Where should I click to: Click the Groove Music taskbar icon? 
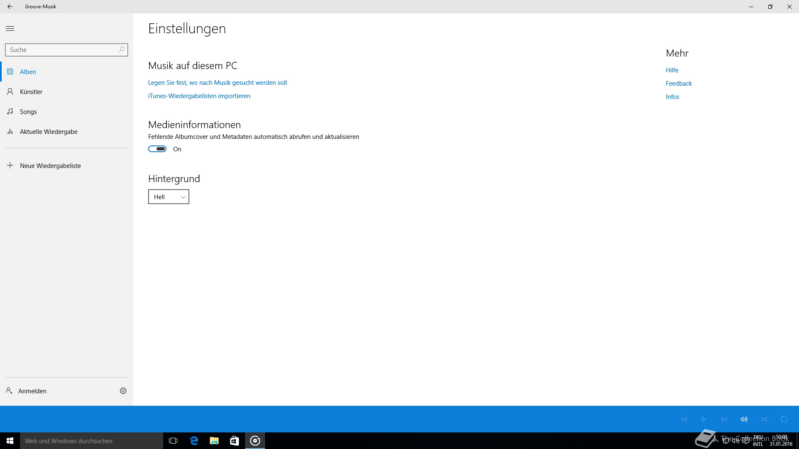coord(255,441)
